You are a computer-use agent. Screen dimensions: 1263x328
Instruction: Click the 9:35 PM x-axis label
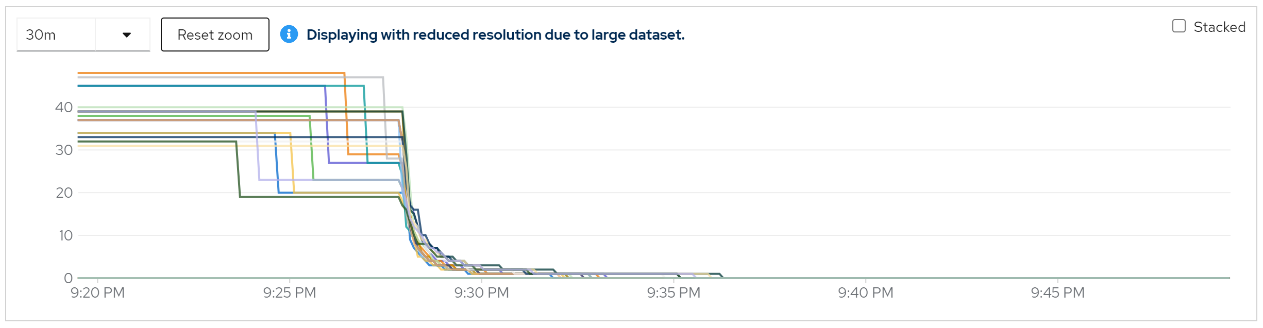point(673,293)
